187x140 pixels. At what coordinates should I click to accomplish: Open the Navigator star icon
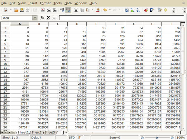pos(165,10)
